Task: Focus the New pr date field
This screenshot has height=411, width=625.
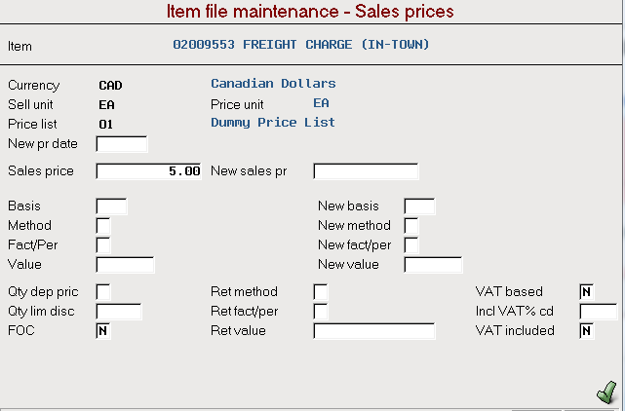Action: pos(122,144)
